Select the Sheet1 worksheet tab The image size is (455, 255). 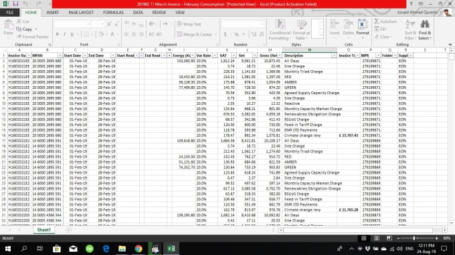[43, 230]
